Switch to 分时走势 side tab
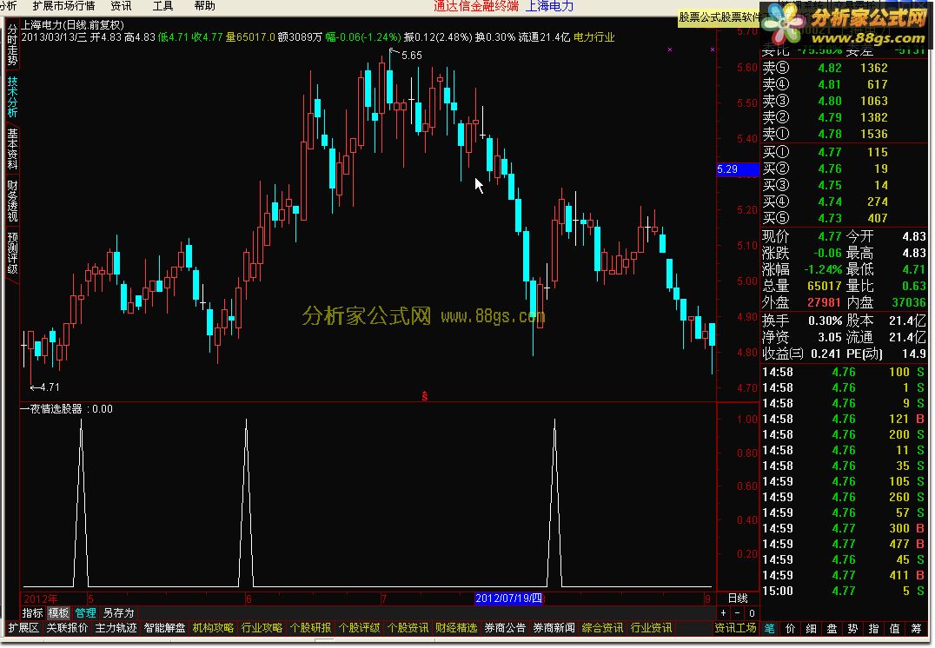The image size is (935, 648). click(x=12, y=44)
